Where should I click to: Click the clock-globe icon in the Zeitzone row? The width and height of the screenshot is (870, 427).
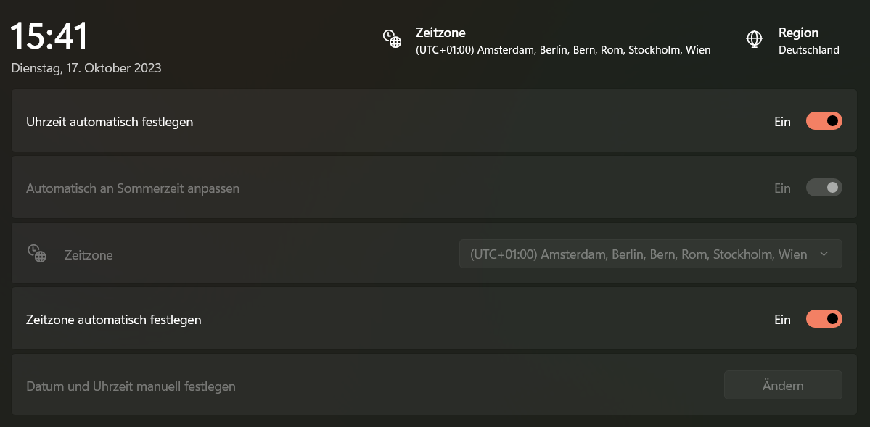pyautogui.click(x=37, y=254)
